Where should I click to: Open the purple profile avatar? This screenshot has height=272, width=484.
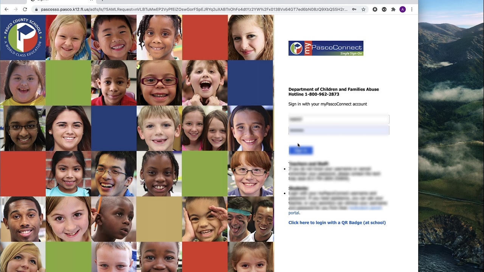(402, 9)
